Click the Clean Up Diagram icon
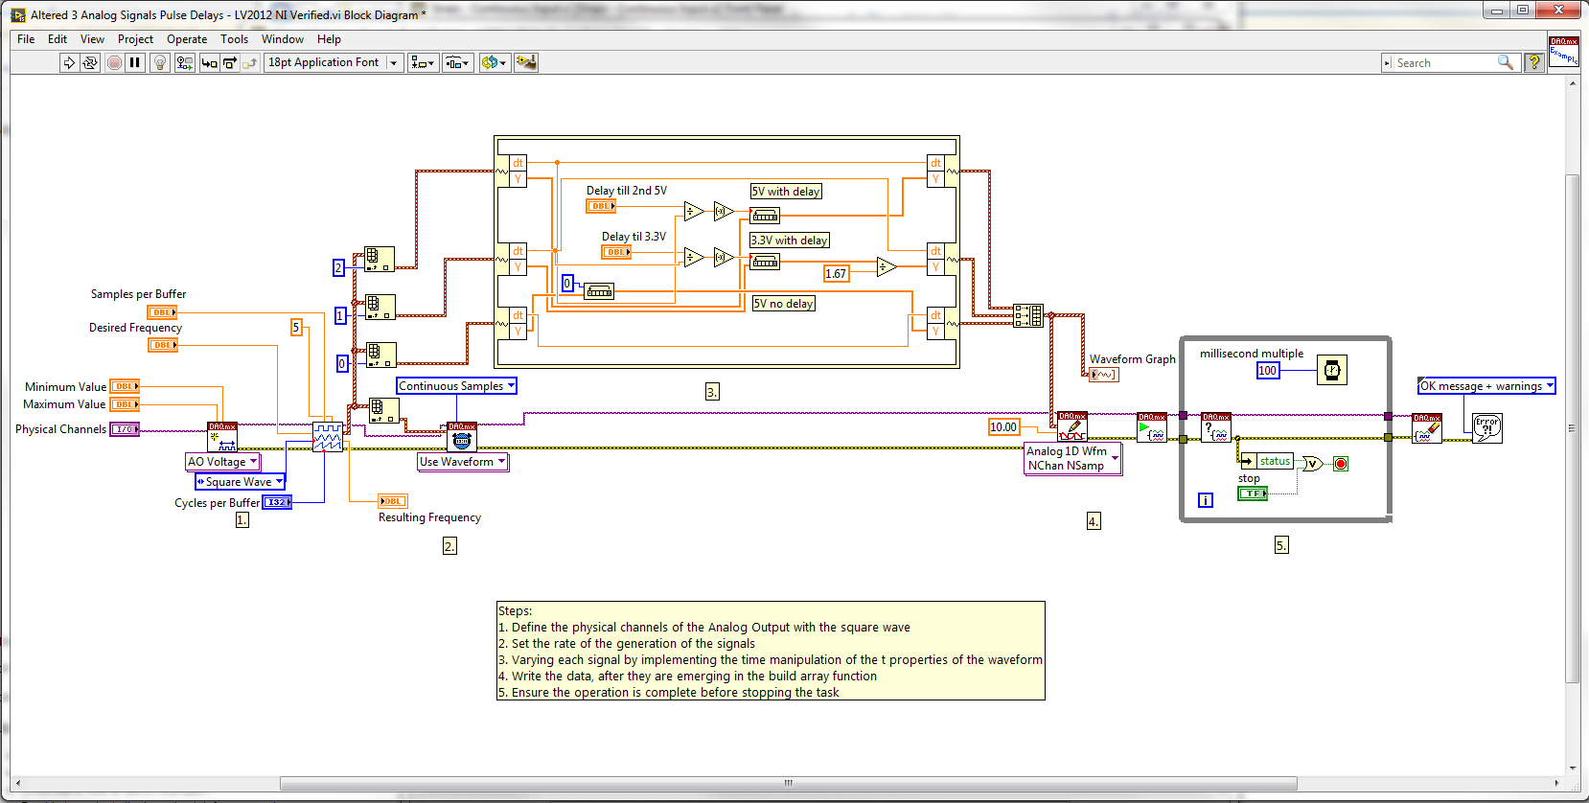 [x=526, y=62]
